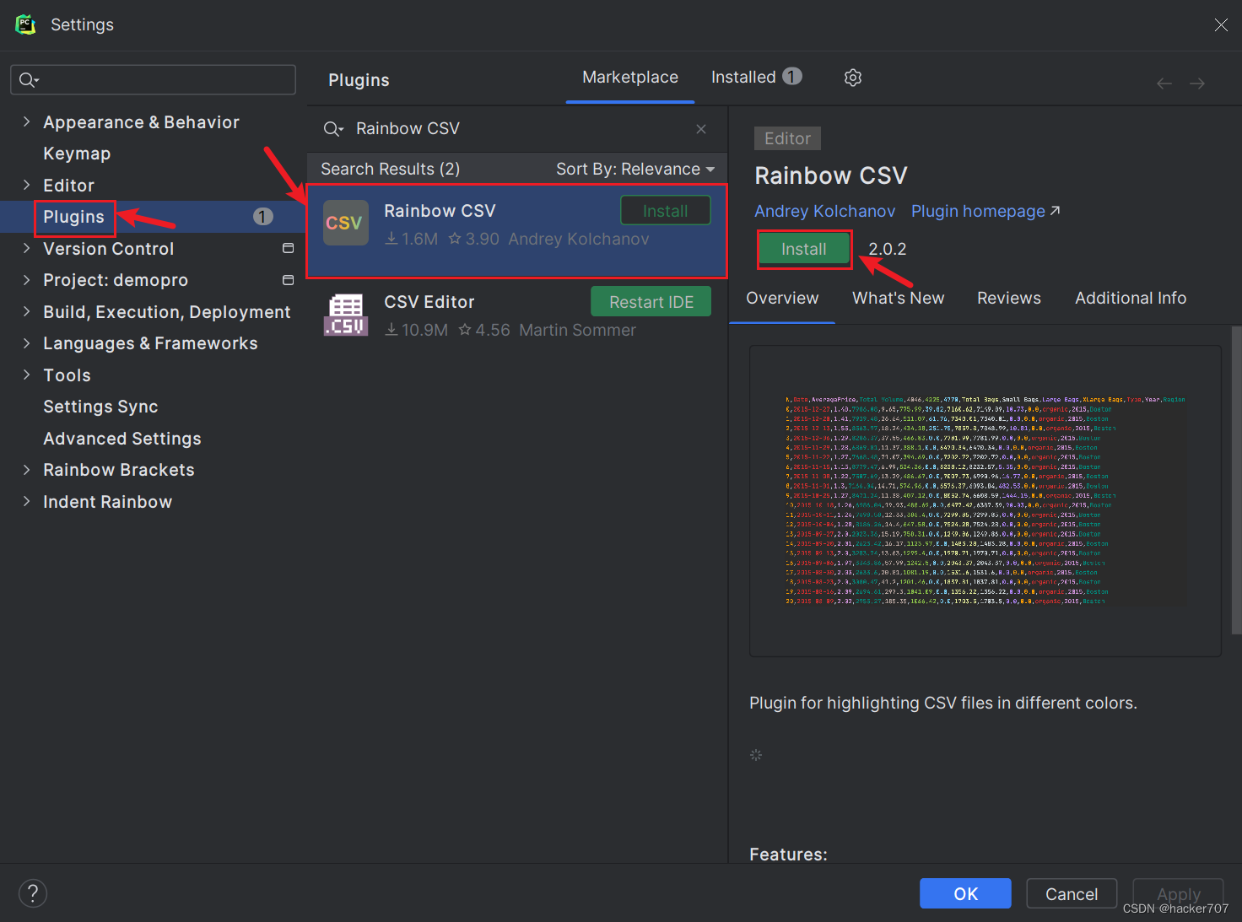Click the Editor category tag
This screenshot has width=1242, height=922.
787,138
